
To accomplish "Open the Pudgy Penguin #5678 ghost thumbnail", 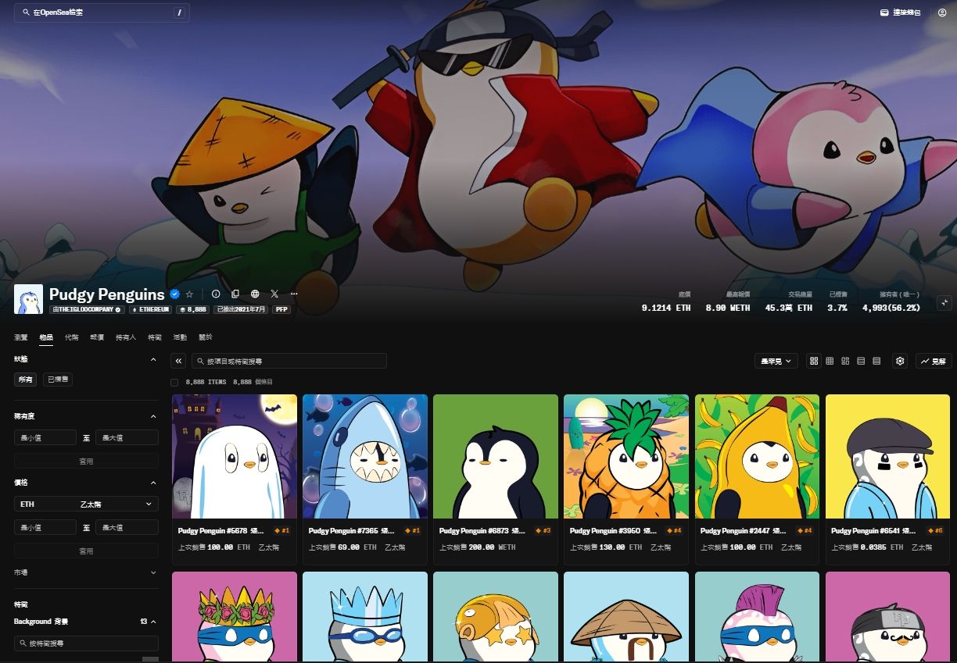I will coord(235,456).
